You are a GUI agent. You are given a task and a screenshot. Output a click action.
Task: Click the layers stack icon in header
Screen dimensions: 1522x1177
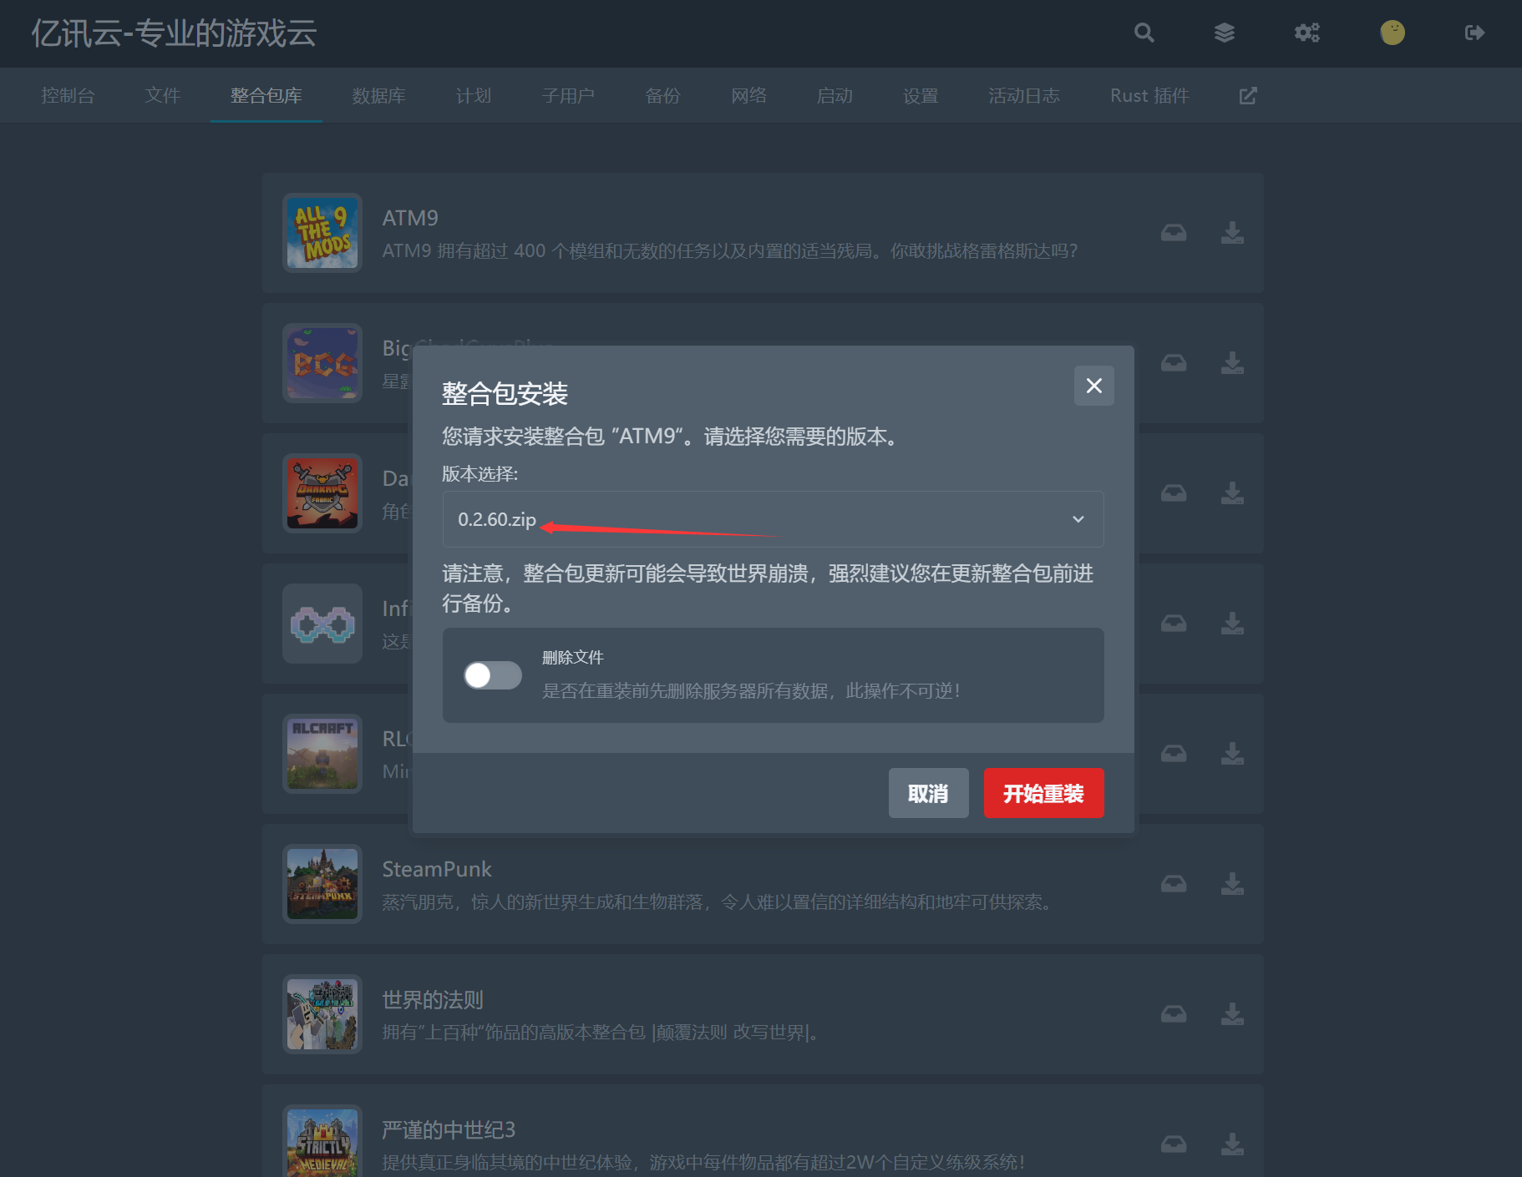tap(1224, 33)
